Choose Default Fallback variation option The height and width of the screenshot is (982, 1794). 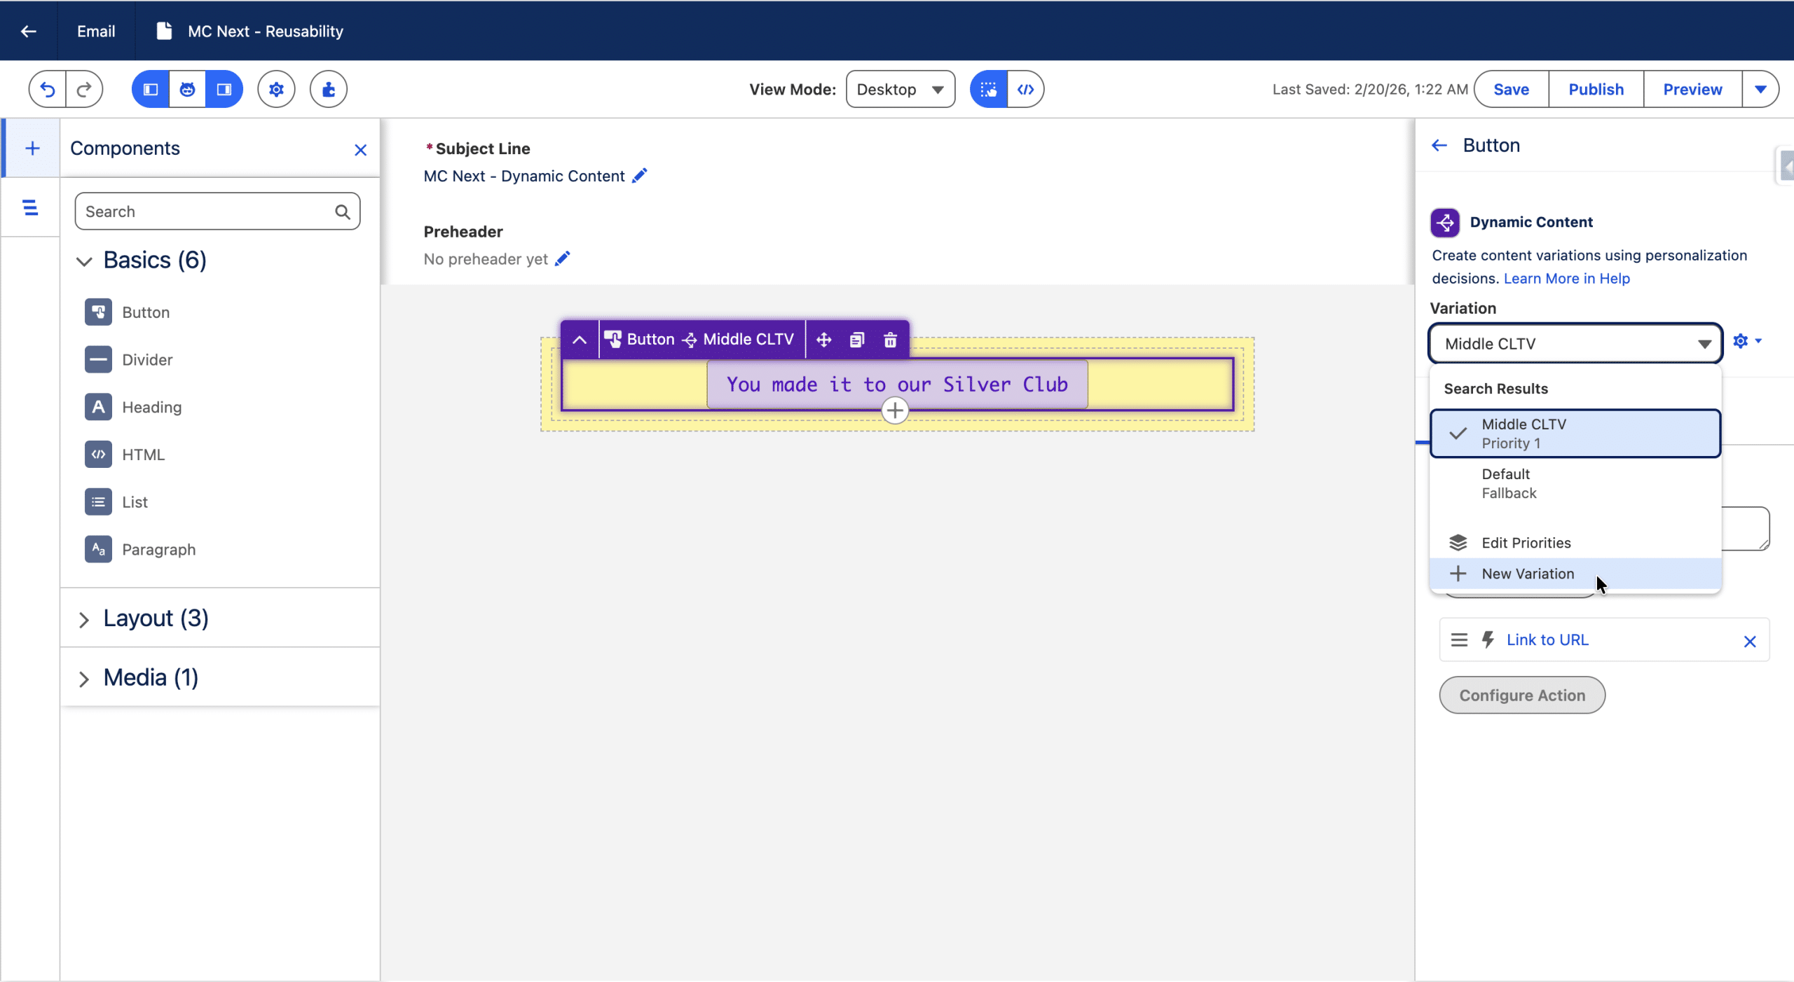[x=1509, y=483]
